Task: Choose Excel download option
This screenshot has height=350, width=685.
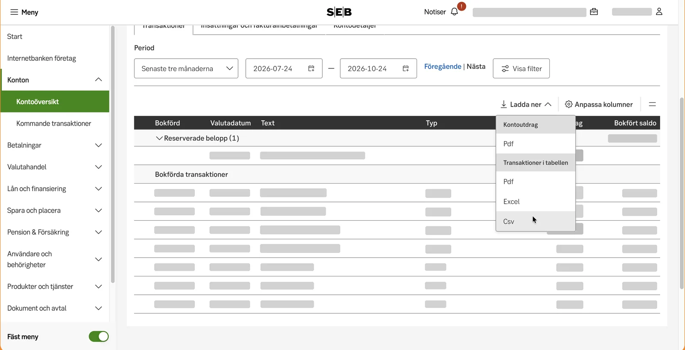Action: pos(536,202)
